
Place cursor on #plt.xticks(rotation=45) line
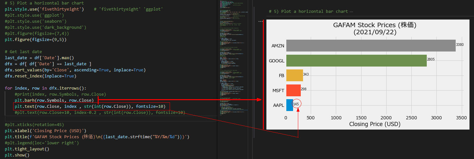[34, 124]
